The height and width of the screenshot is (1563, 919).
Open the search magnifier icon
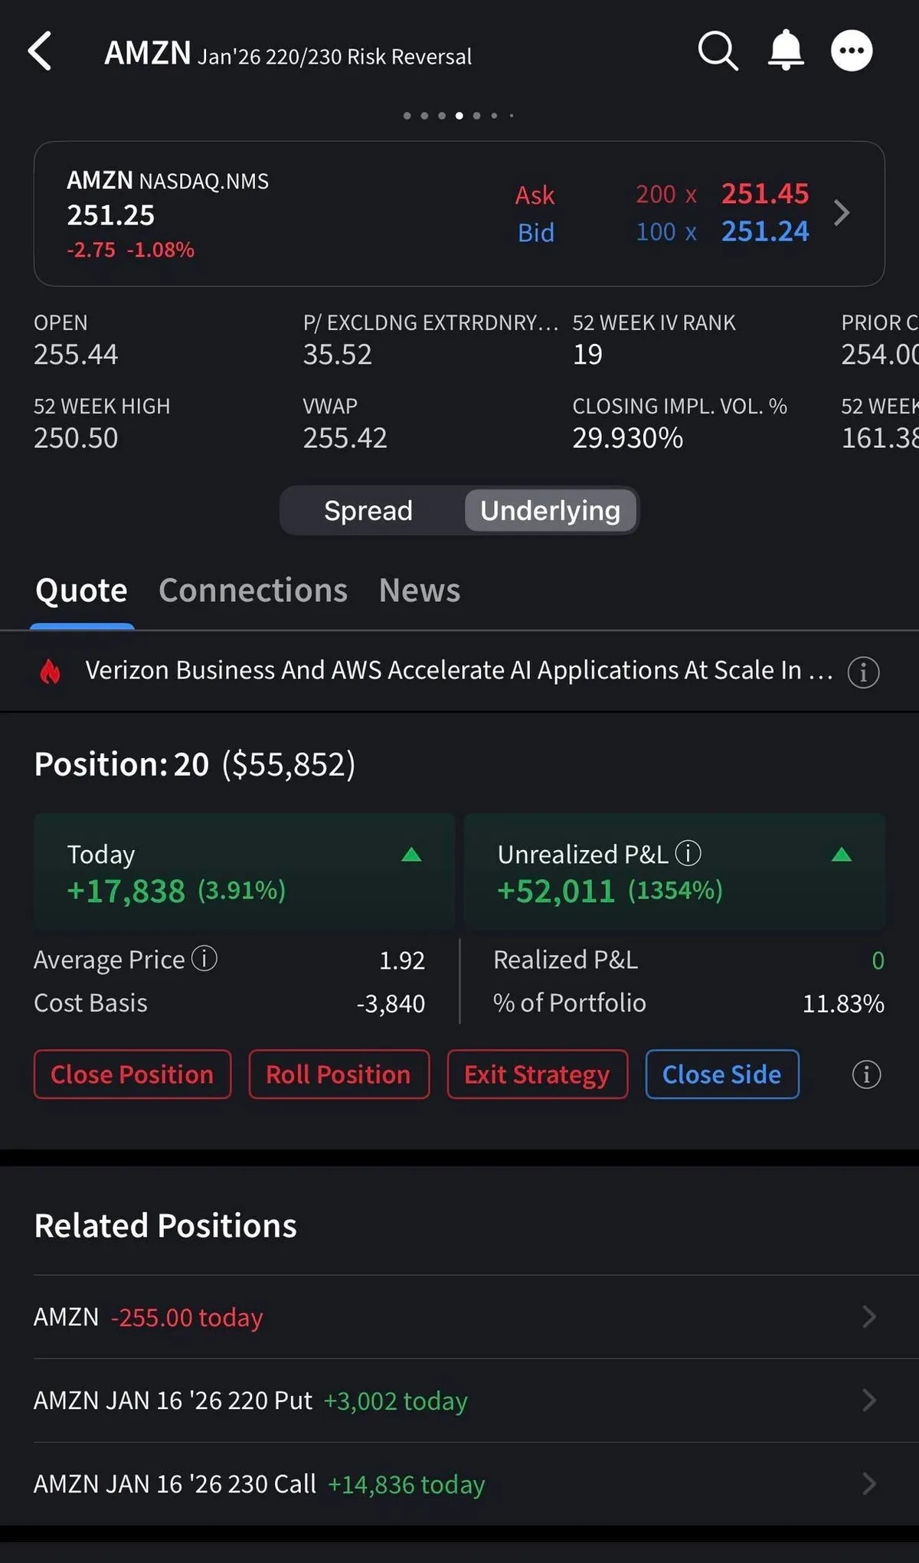point(718,51)
